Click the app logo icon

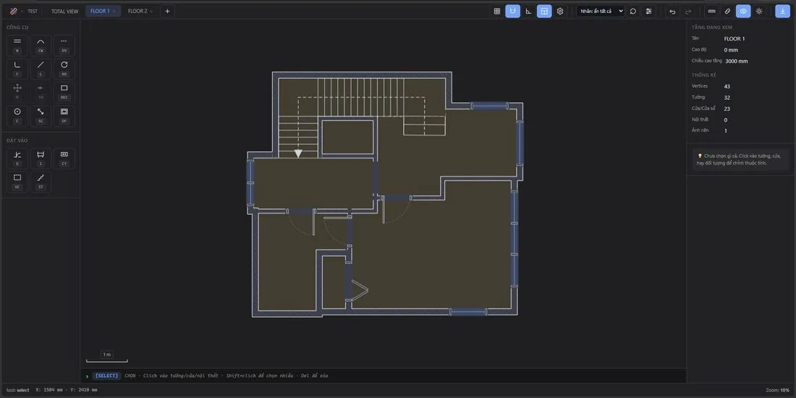point(14,11)
